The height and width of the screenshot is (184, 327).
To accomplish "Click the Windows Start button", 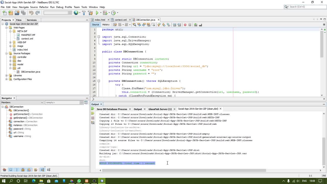I will [x=4, y=181].
